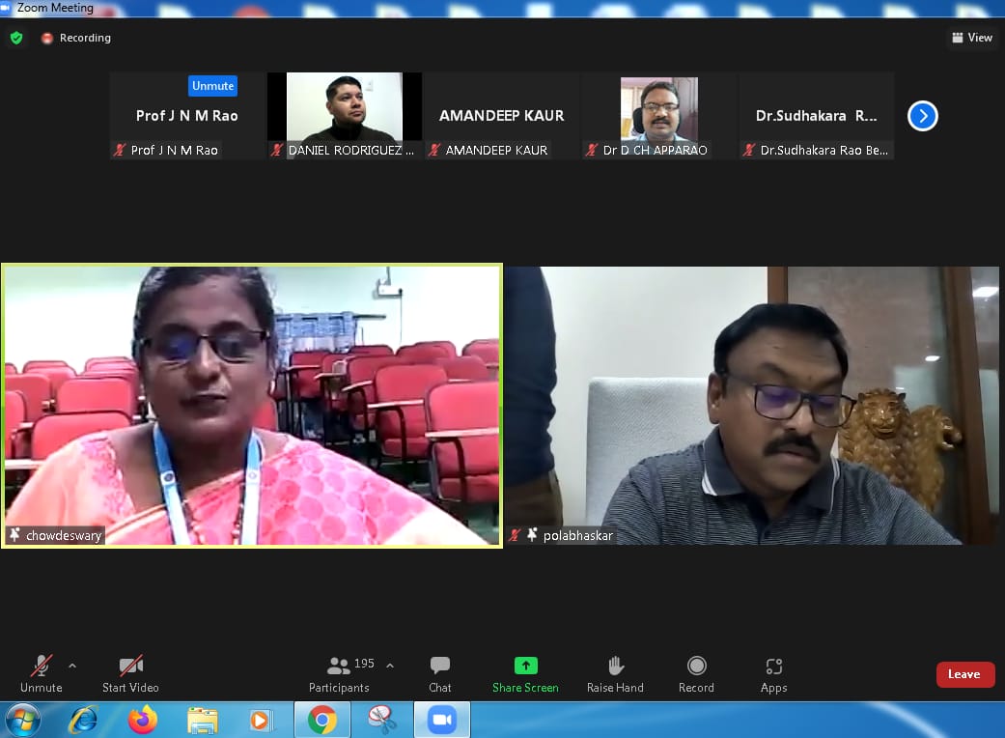Open the Apps menu
Image resolution: width=1005 pixels, height=738 pixels.
773,673
